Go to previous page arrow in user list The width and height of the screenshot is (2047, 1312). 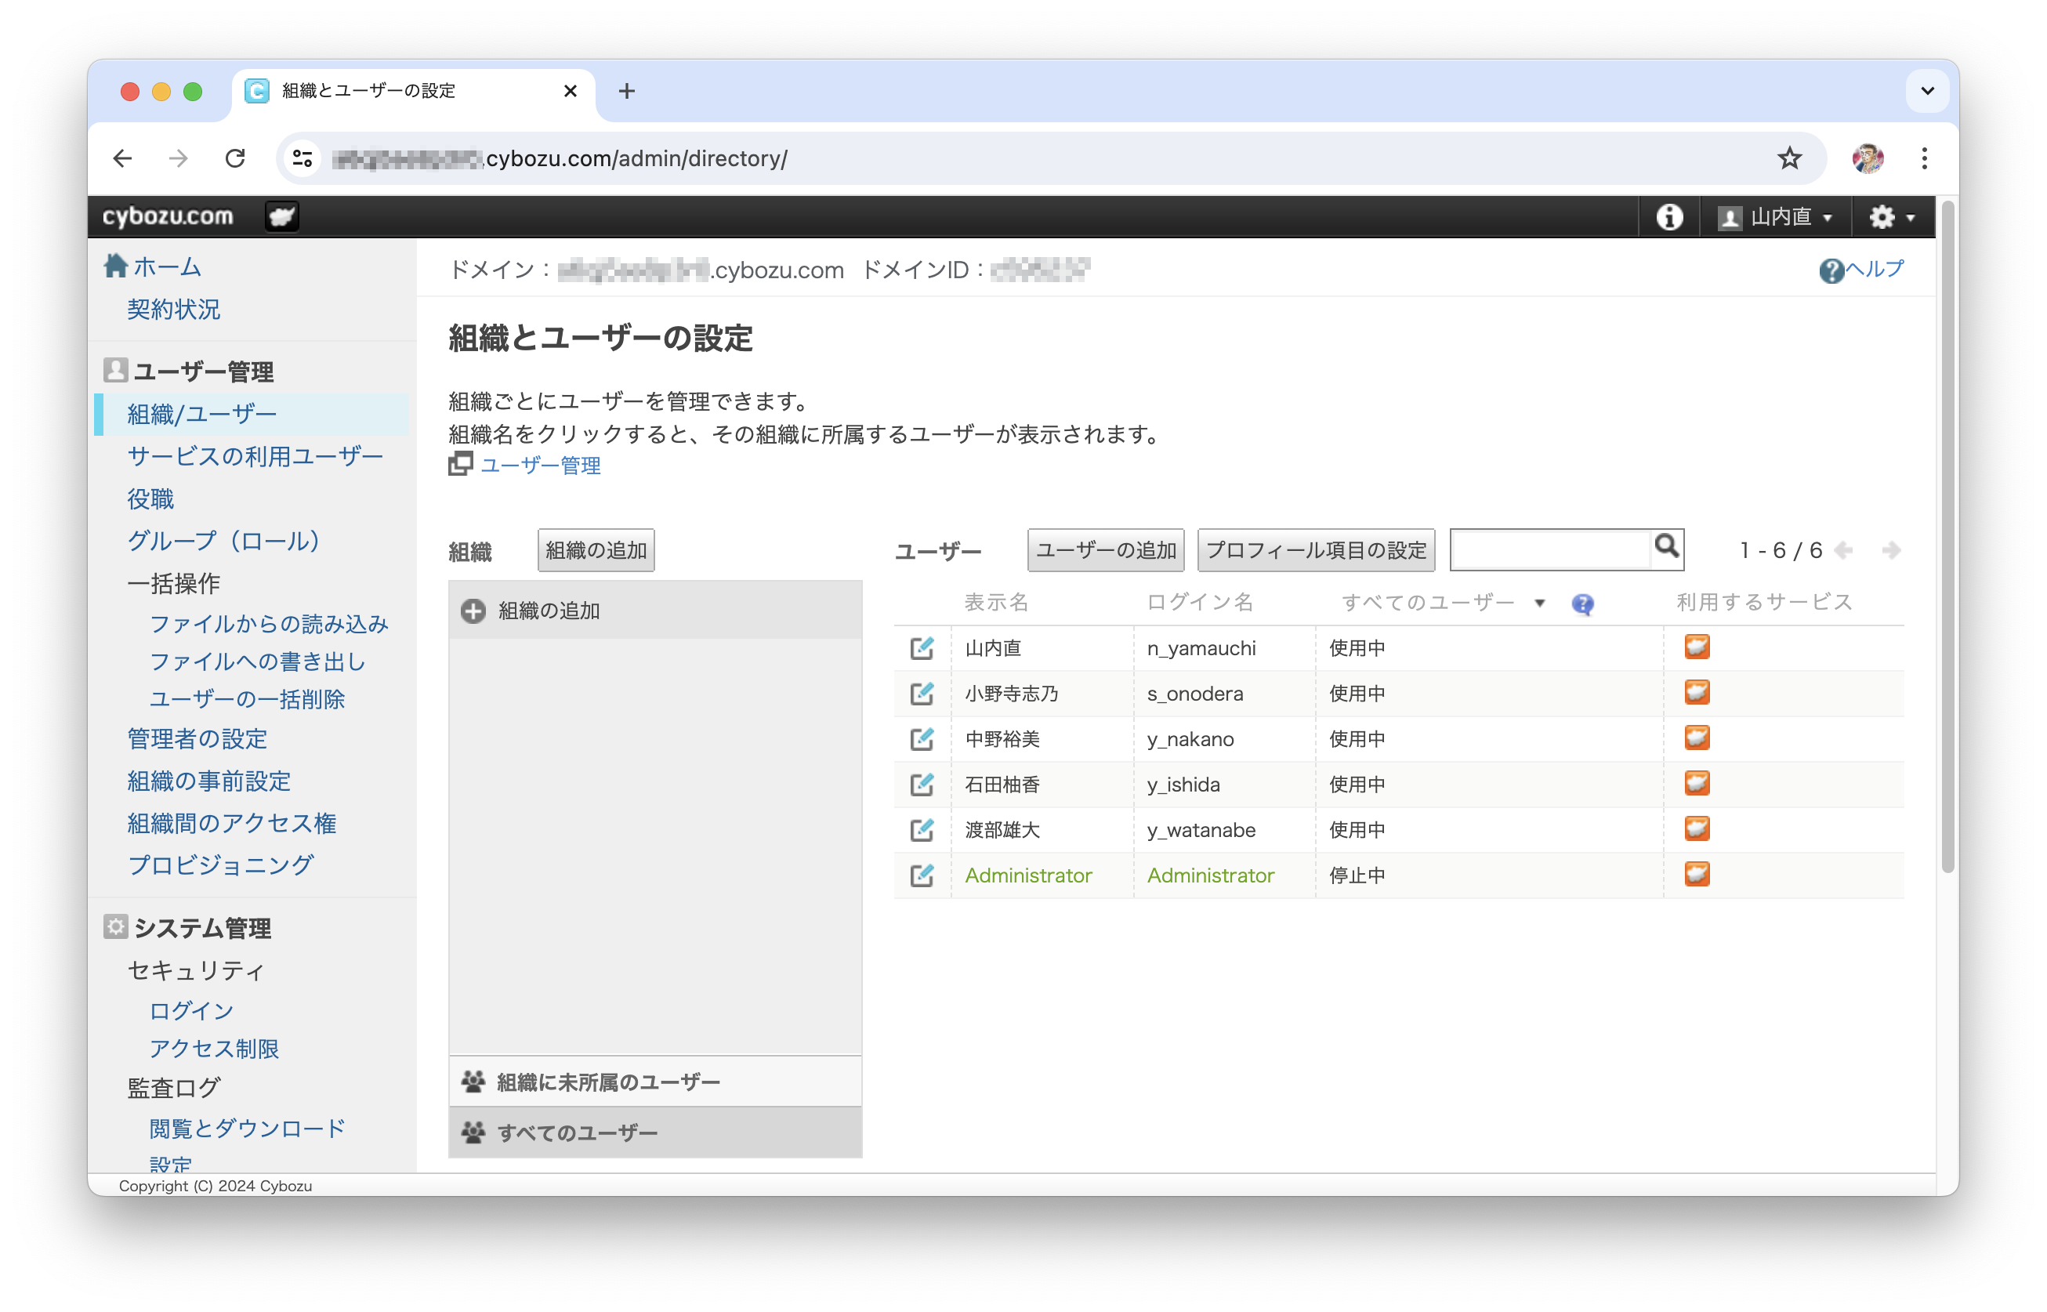[x=1842, y=550]
